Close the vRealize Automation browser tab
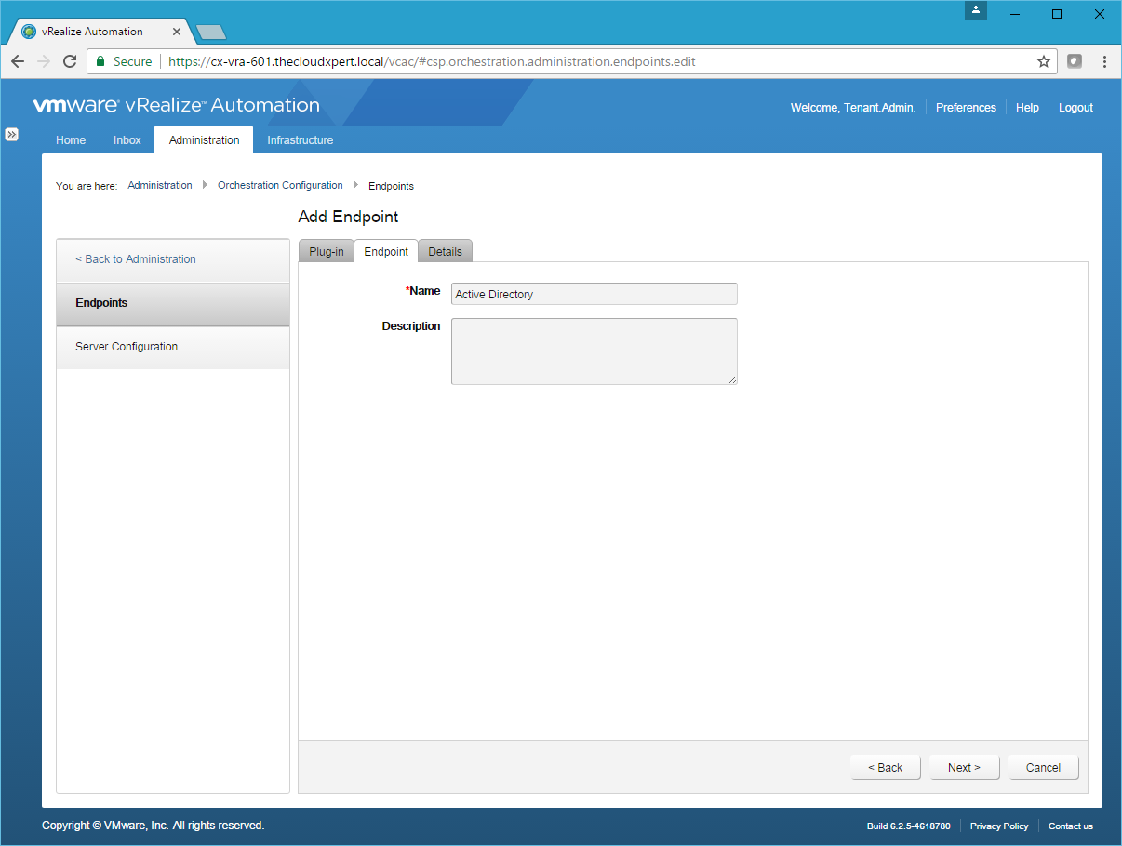The width and height of the screenshot is (1122, 846). pos(177,32)
